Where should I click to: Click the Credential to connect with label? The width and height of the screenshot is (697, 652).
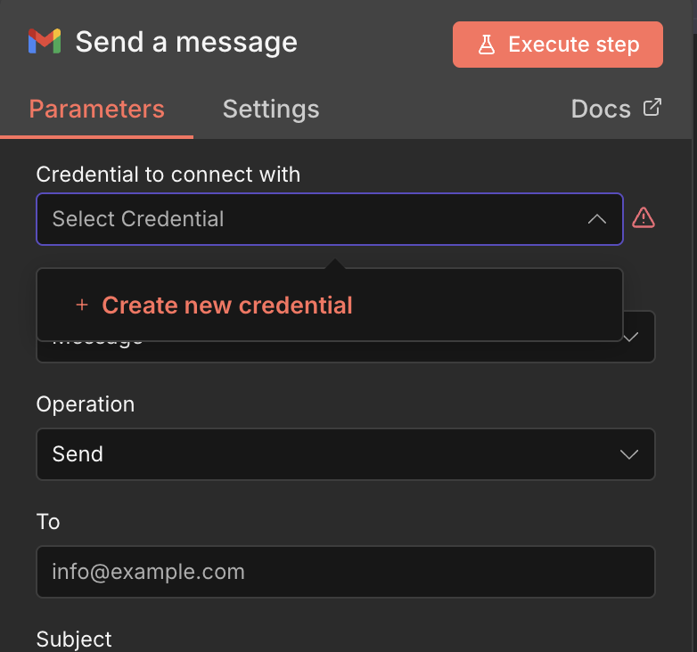tap(168, 175)
